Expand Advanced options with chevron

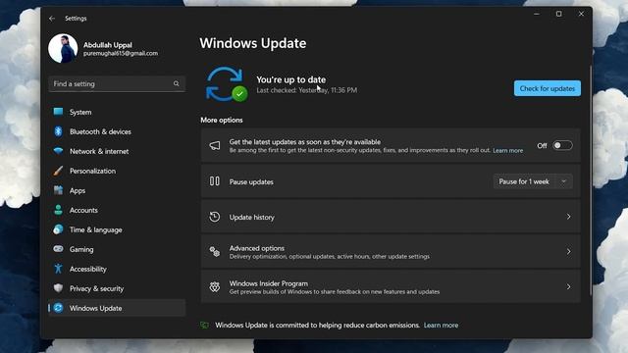point(568,252)
